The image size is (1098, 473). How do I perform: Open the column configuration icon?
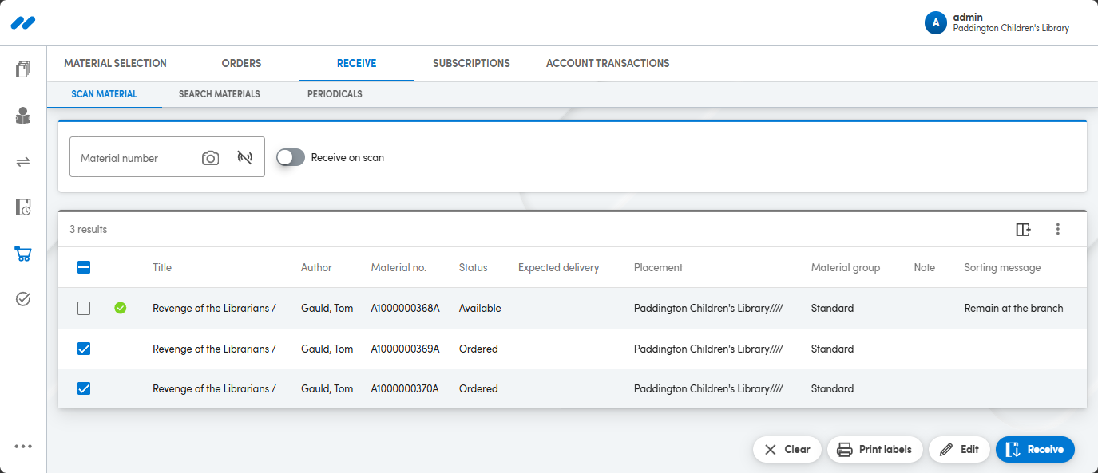tap(1023, 230)
